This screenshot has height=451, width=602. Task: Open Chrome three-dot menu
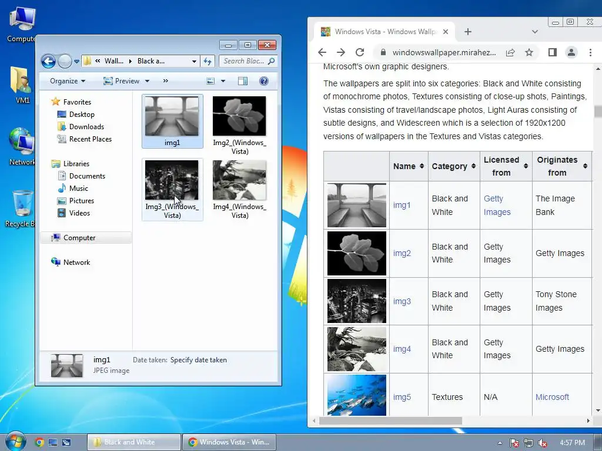[590, 52]
